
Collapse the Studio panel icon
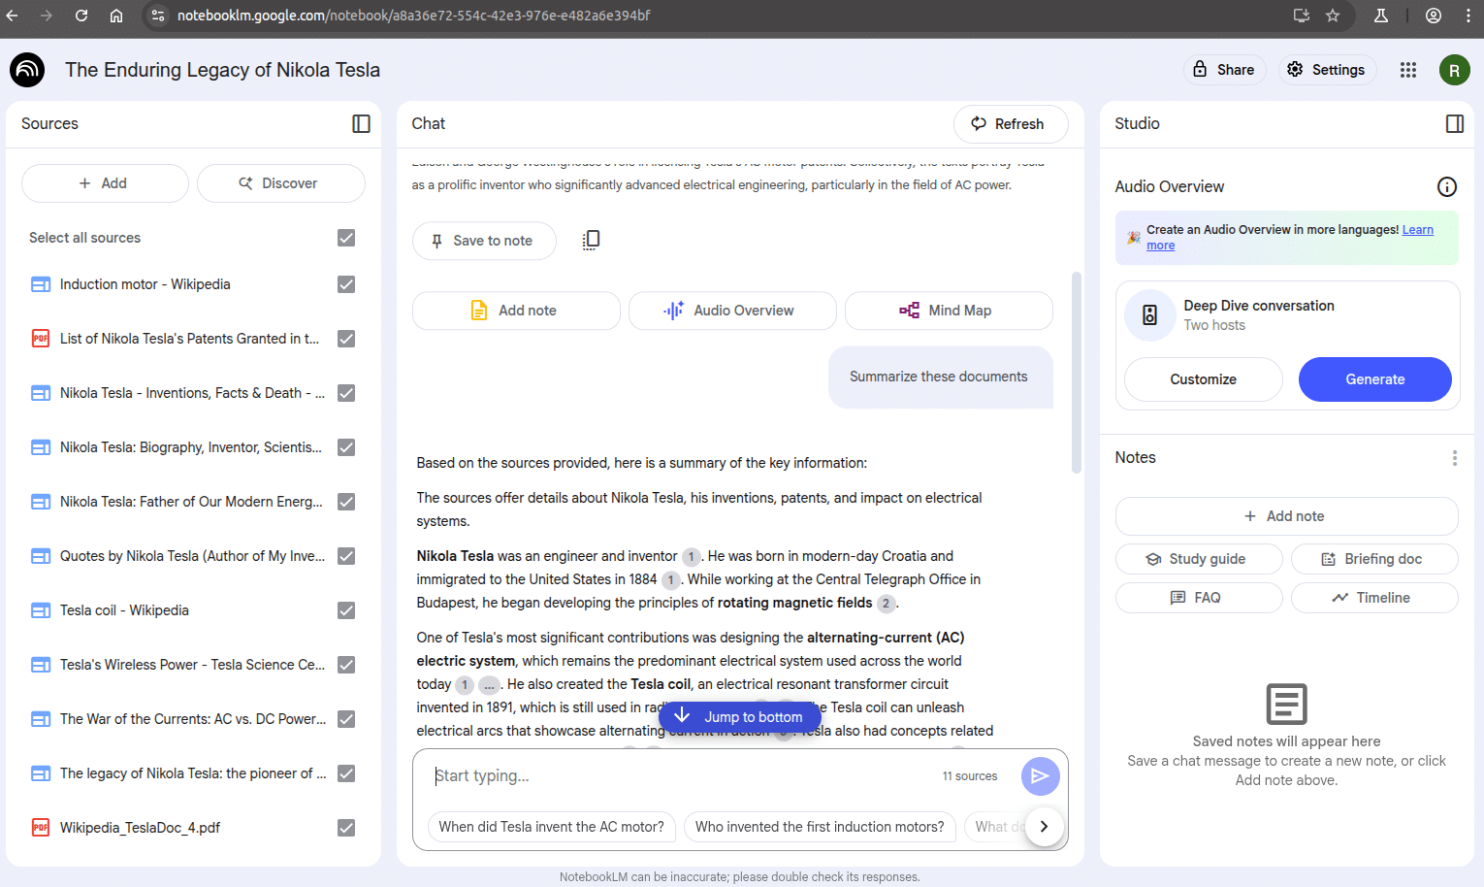coord(1454,123)
